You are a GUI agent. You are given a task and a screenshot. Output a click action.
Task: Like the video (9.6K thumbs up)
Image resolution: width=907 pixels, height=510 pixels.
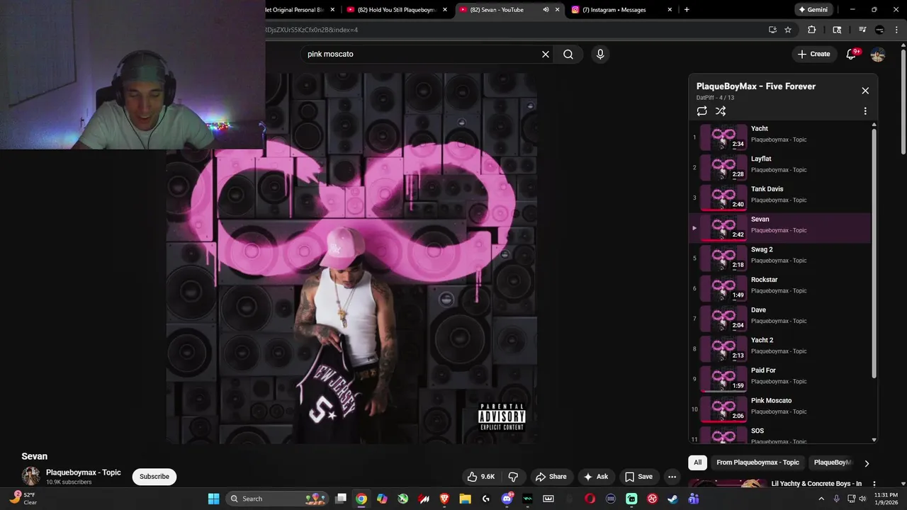[x=480, y=477]
